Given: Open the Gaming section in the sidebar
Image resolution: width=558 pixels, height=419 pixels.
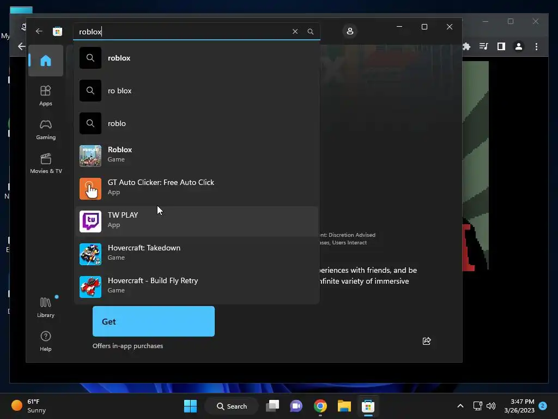Looking at the screenshot, I should click(46, 129).
